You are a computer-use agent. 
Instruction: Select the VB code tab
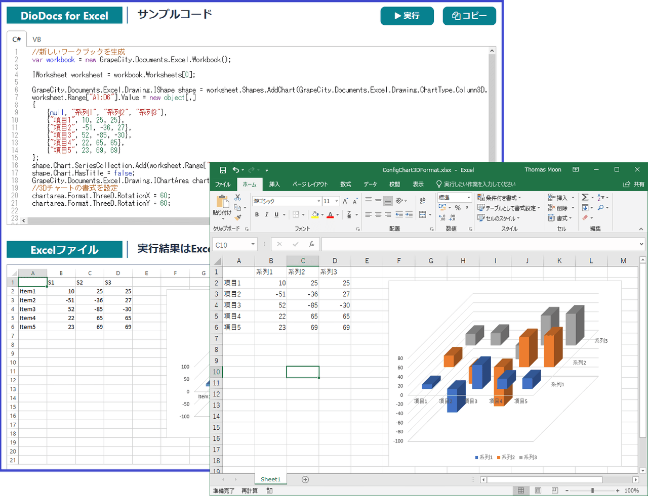37,39
